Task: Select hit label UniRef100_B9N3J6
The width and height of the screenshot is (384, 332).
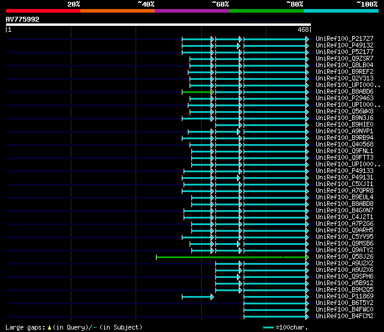Action: pyautogui.click(x=344, y=118)
